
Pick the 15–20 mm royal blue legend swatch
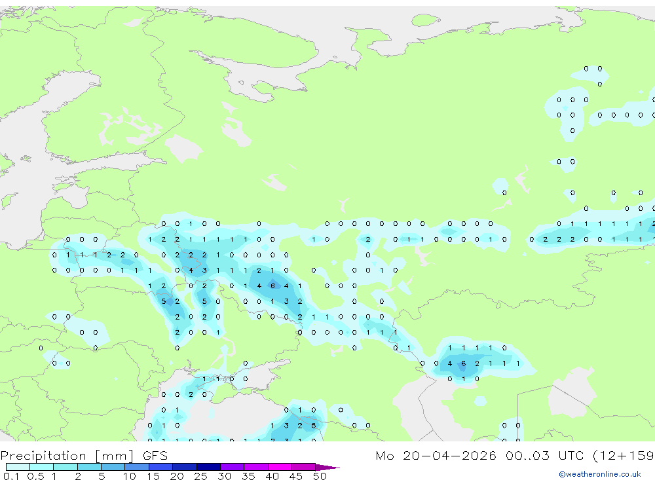tap(160, 467)
